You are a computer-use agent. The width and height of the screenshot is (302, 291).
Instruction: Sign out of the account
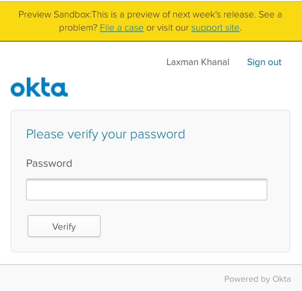pos(264,62)
